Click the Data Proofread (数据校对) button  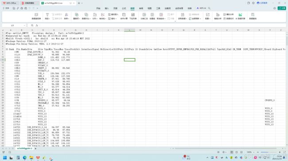click(229, 19)
